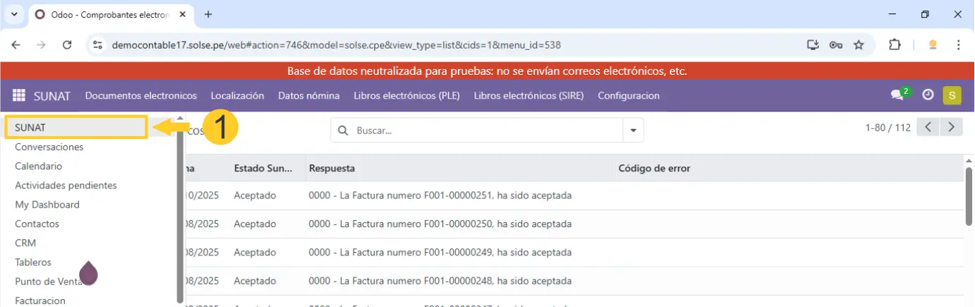The height and width of the screenshot is (307, 975).
Task: Go to the next page of records
Action: point(952,127)
